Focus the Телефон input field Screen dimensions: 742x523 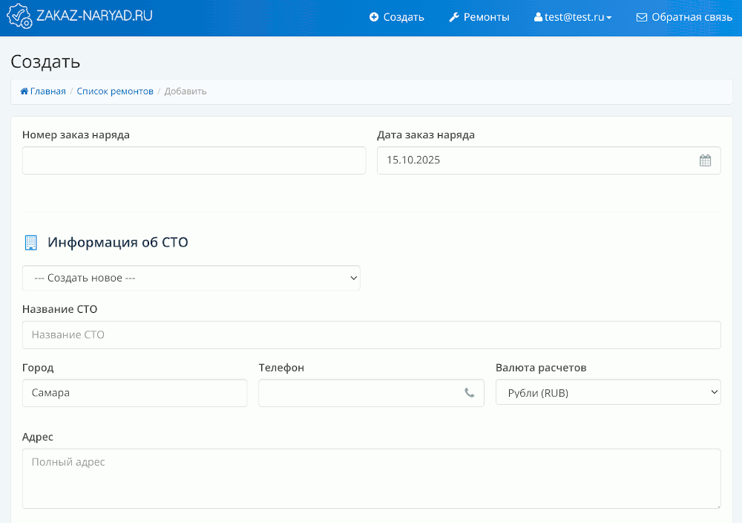[360, 393]
